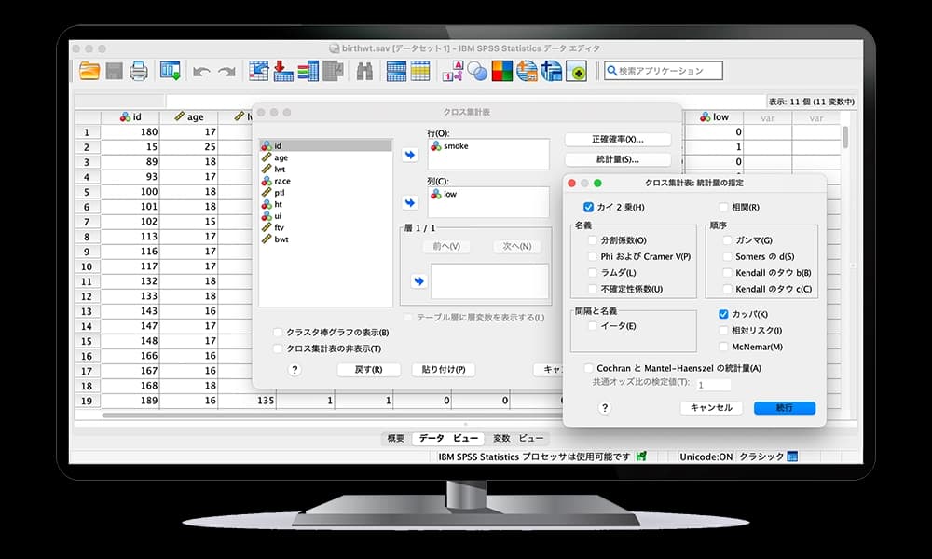This screenshot has width=932, height=559.
Task: Check Kendall のタウ b(B)
Action: (x=727, y=273)
